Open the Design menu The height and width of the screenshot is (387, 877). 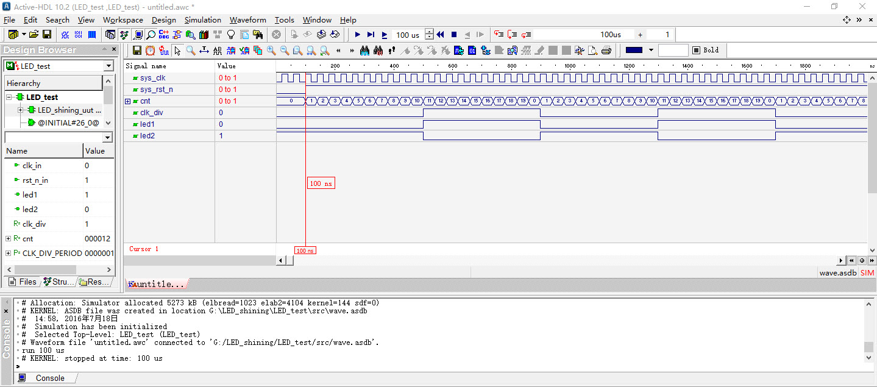point(164,20)
